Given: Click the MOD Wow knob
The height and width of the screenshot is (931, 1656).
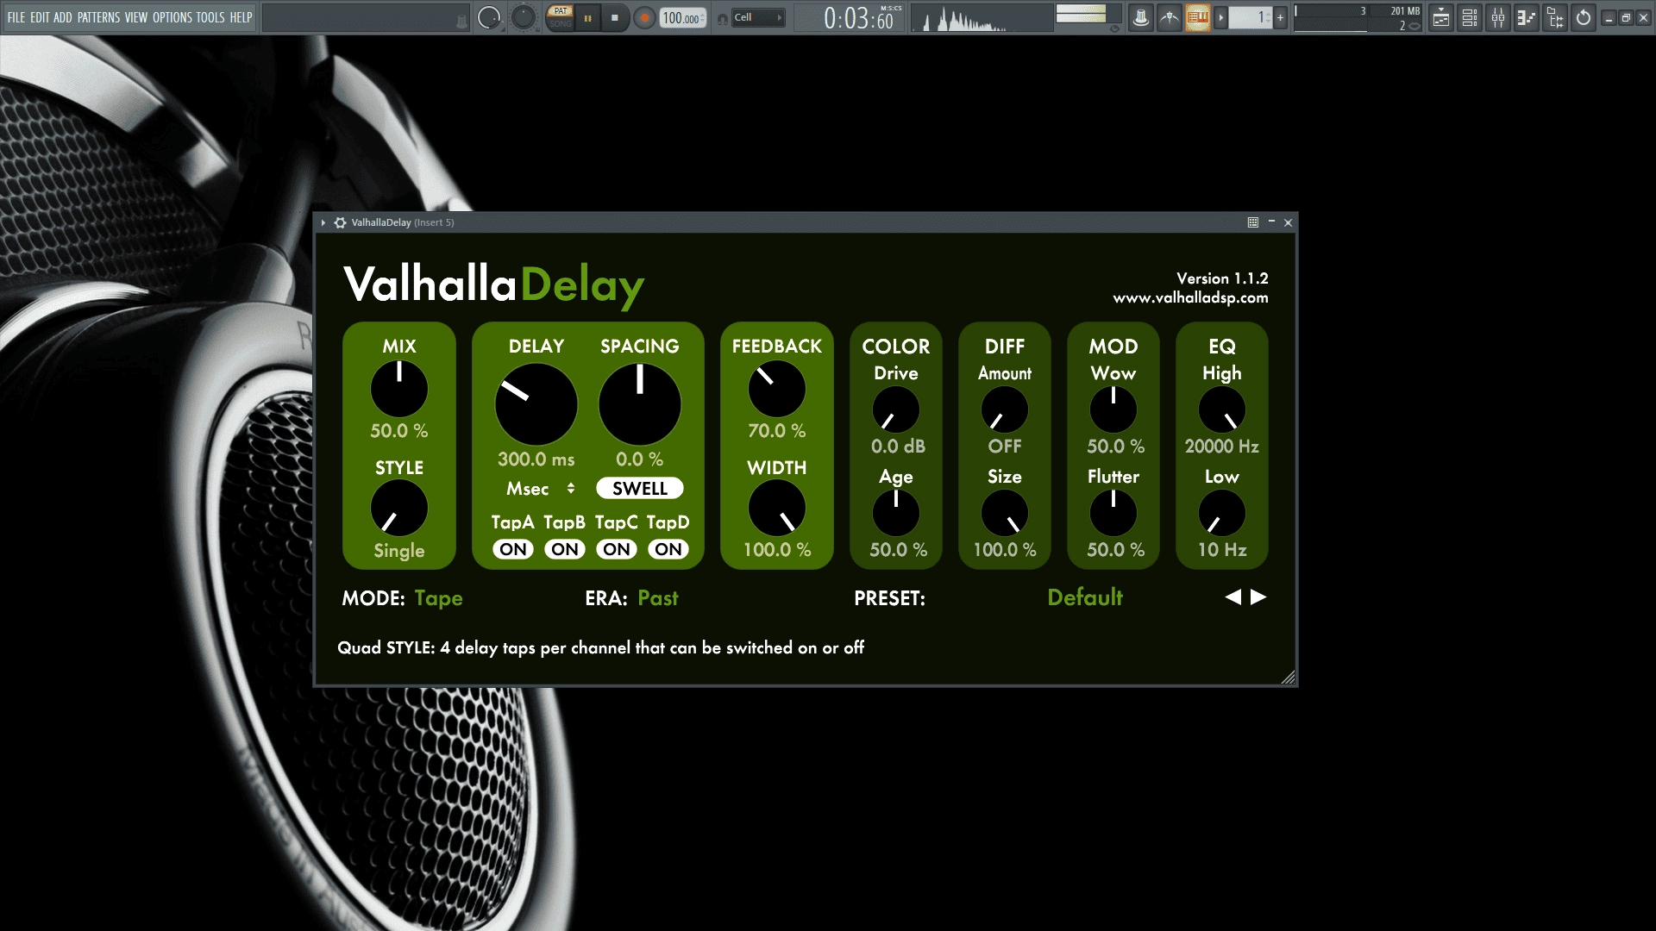Looking at the screenshot, I should tap(1113, 409).
